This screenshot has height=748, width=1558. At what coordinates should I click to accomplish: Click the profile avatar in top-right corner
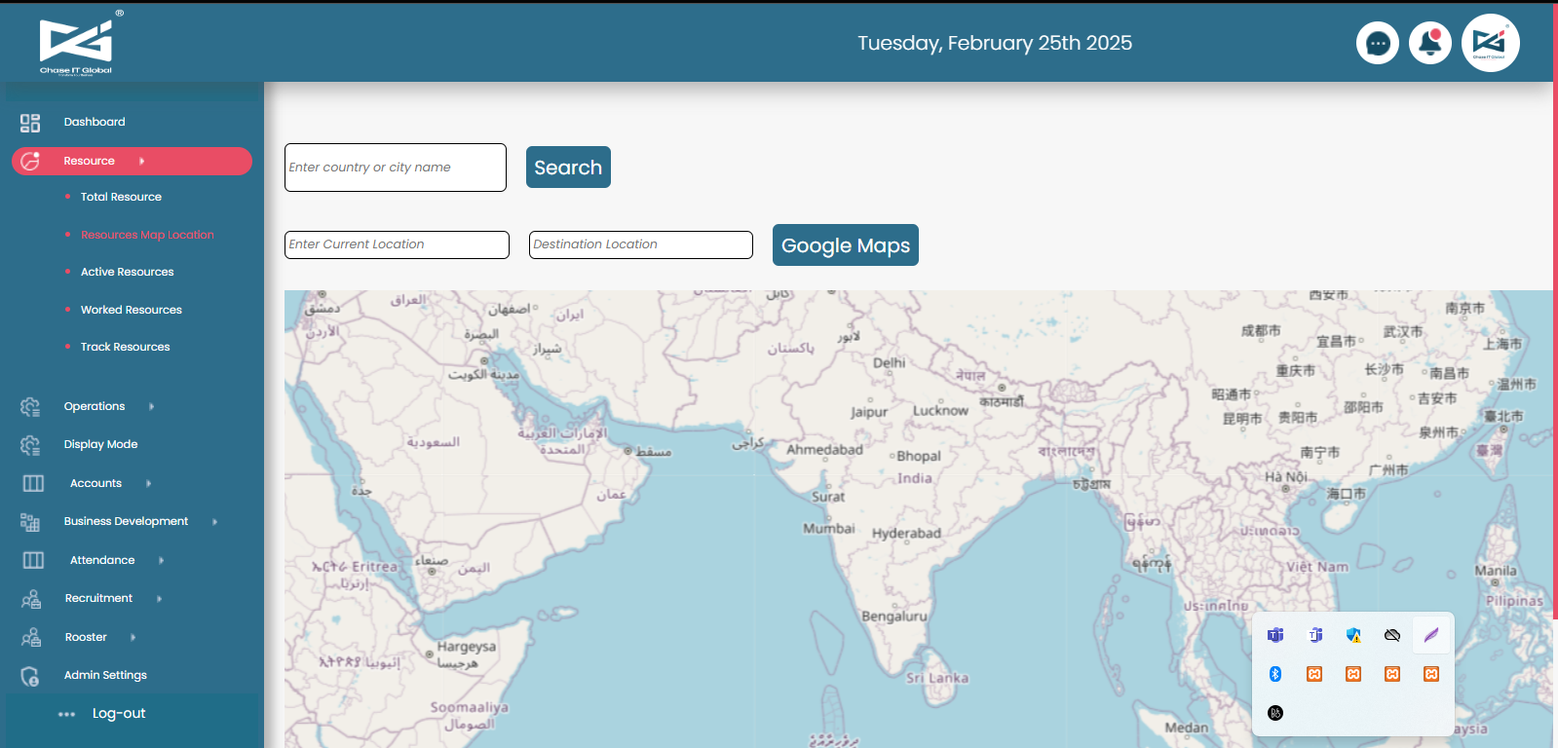pos(1489,43)
